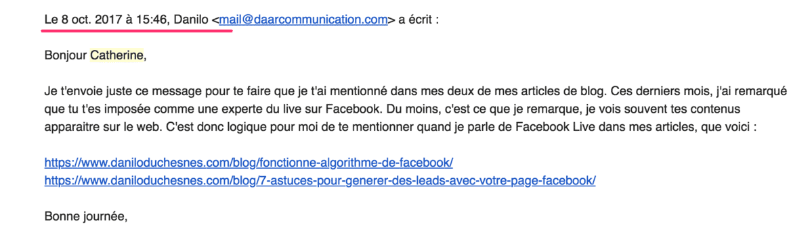The height and width of the screenshot is (243, 812).
Task: Click the sender name Danilo
Action: pos(190,20)
